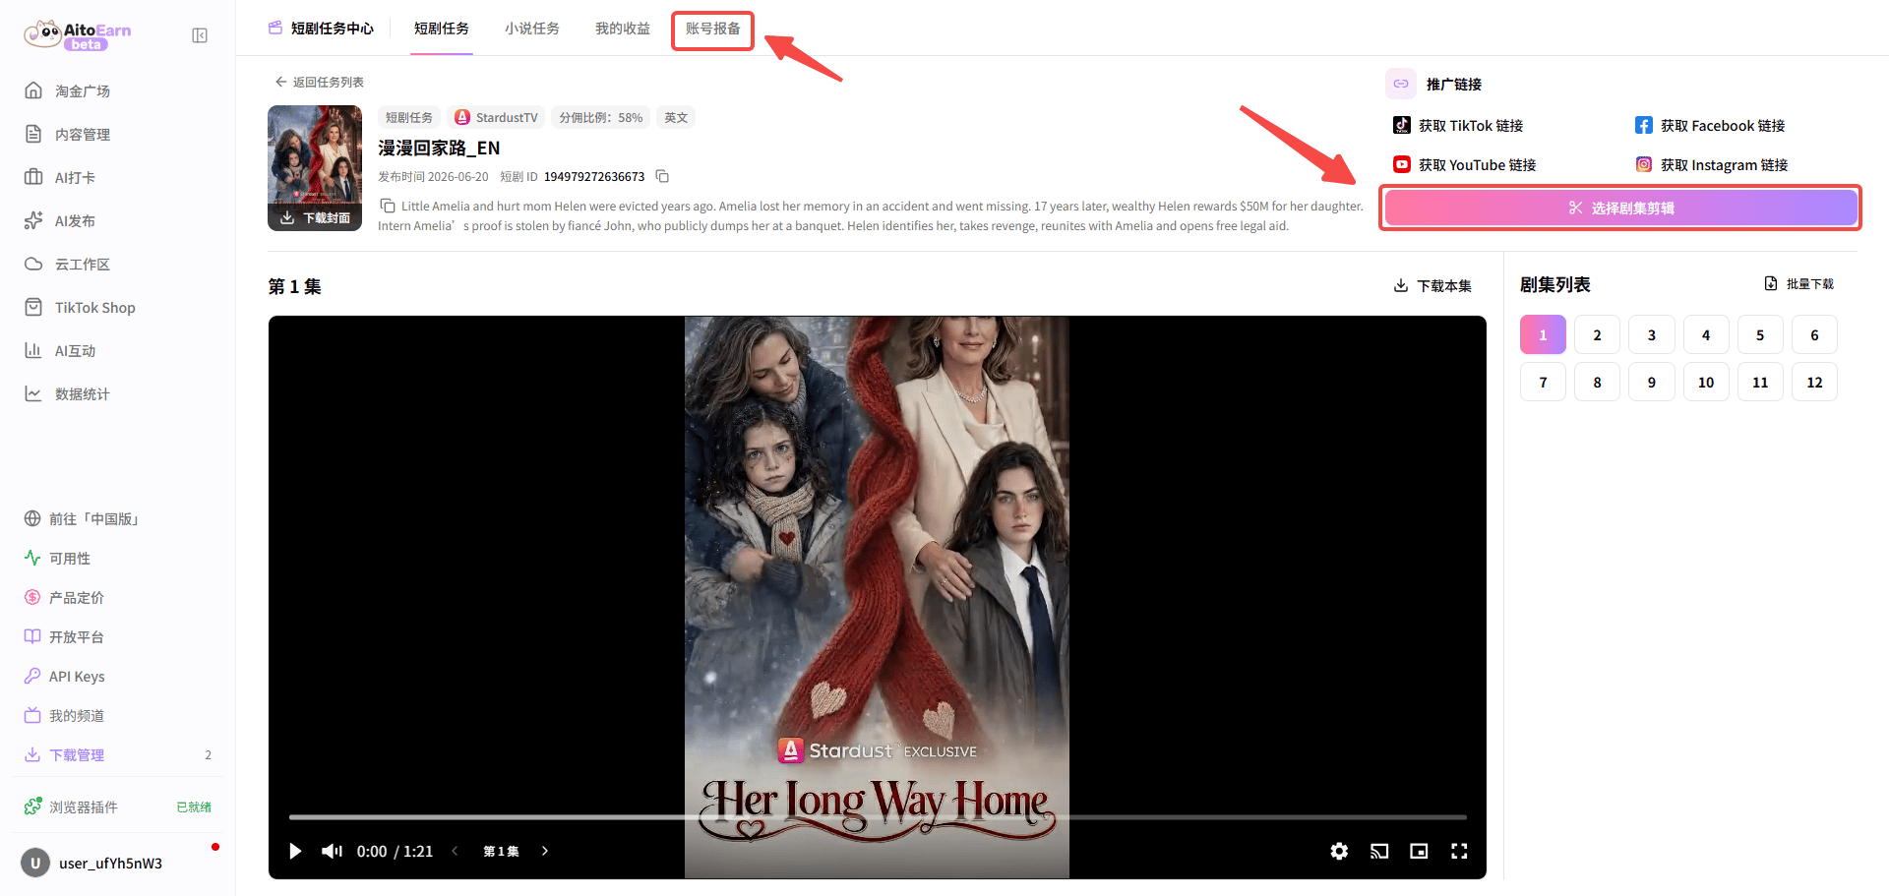The image size is (1889, 896).
Task: Select episode 5 in 剧集列表
Action: pyautogui.click(x=1760, y=334)
